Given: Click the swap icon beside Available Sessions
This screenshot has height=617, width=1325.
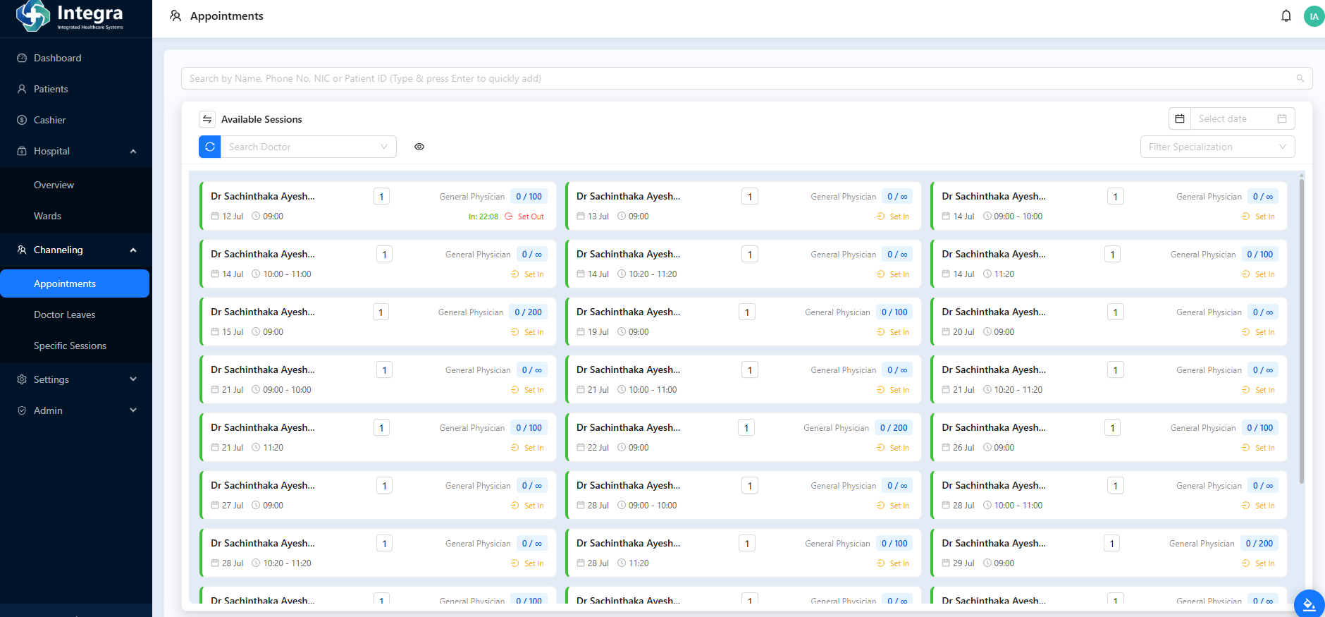Looking at the screenshot, I should coord(207,119).
